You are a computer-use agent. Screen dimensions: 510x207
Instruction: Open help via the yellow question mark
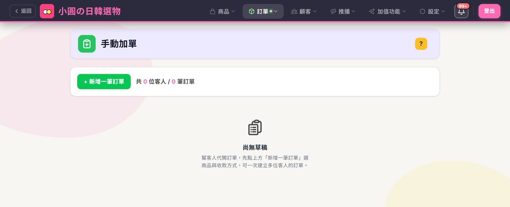coord(421,44)
